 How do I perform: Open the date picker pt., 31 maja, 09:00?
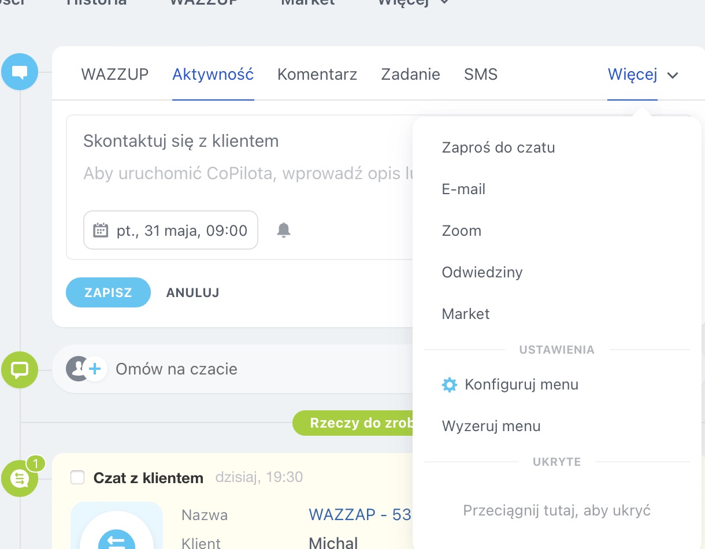[x=171, y=230]
